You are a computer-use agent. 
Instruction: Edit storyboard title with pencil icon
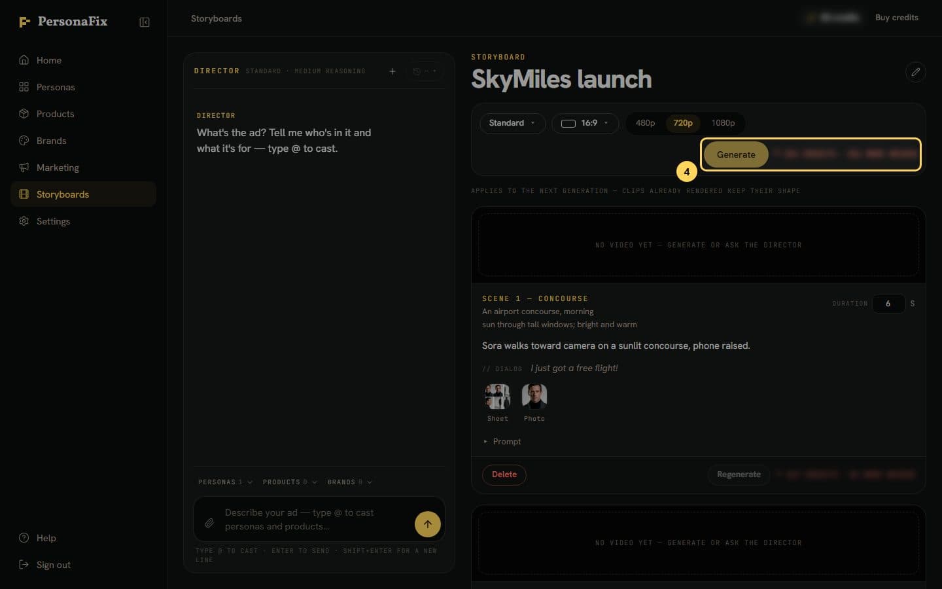pos(916,72)
